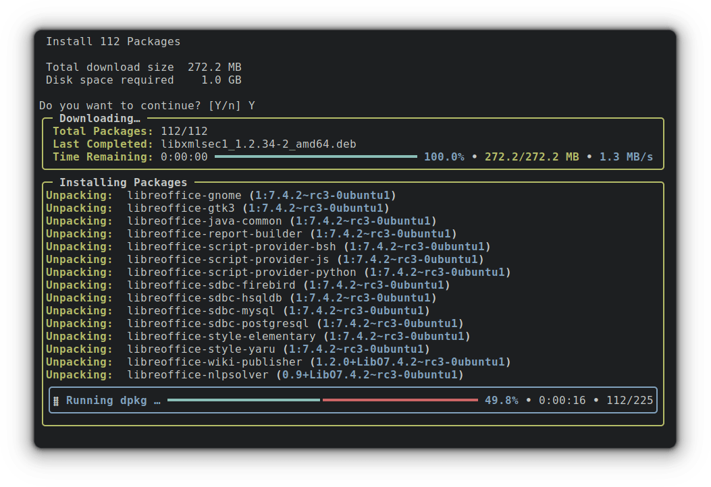
Task: Select the Y confirmation answer
Action: 253,105
